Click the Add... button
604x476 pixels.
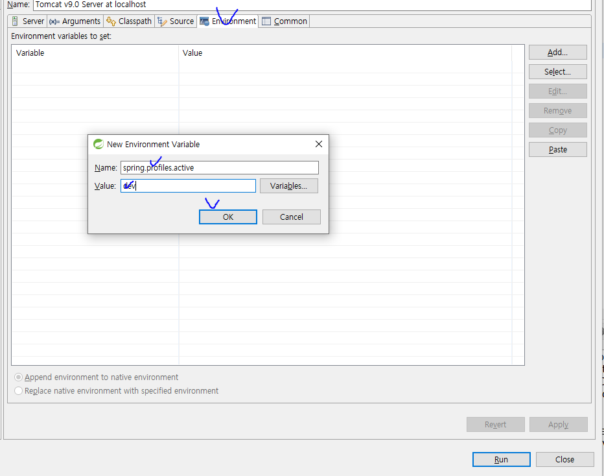pos(558,53)
